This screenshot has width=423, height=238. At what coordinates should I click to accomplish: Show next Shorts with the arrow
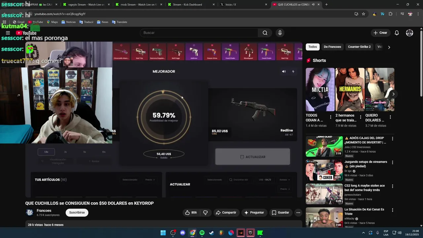click(393, 94)
